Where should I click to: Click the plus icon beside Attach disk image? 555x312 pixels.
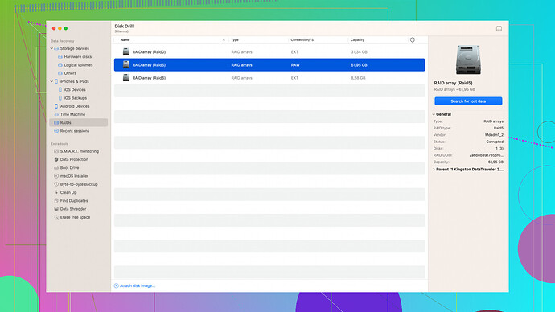[116, 285]
